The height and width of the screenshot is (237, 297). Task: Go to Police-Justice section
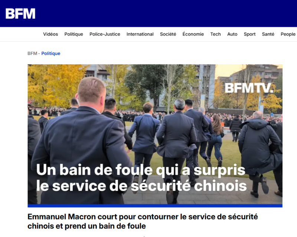[x=105, y=34]
